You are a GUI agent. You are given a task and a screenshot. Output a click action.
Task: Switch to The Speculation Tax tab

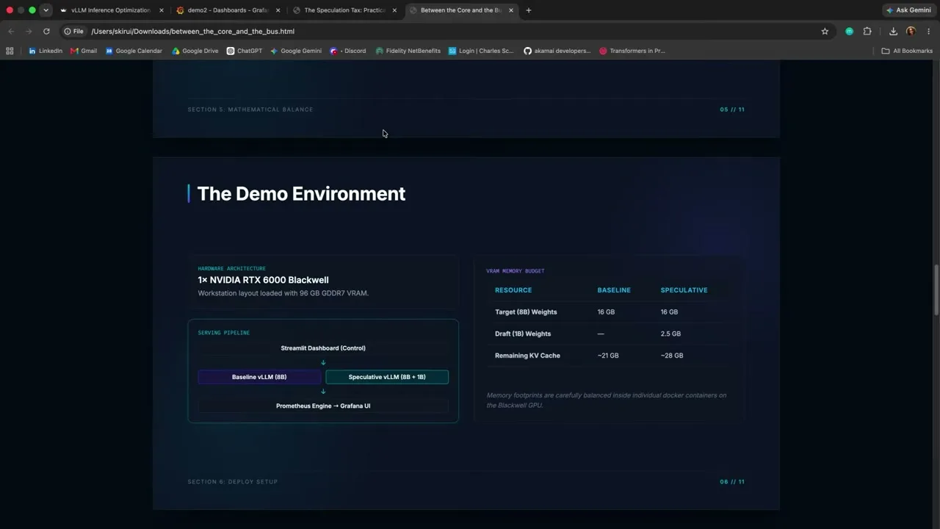click(344, 10)
